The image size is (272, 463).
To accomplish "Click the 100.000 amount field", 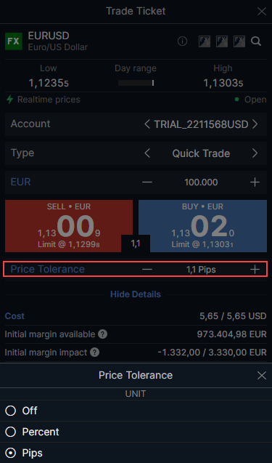I will (x=201, y=182).
